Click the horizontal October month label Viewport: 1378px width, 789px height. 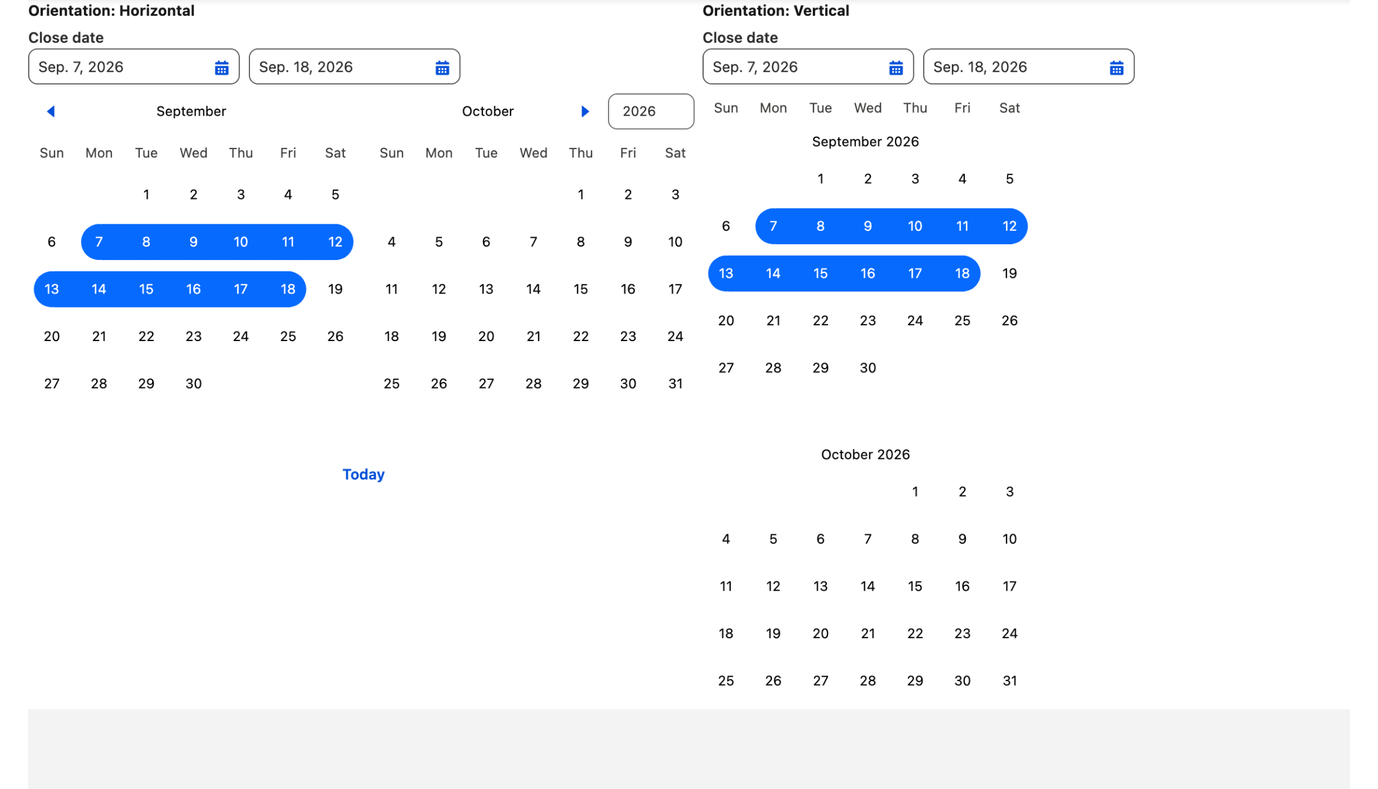click(x=488, y=112)
